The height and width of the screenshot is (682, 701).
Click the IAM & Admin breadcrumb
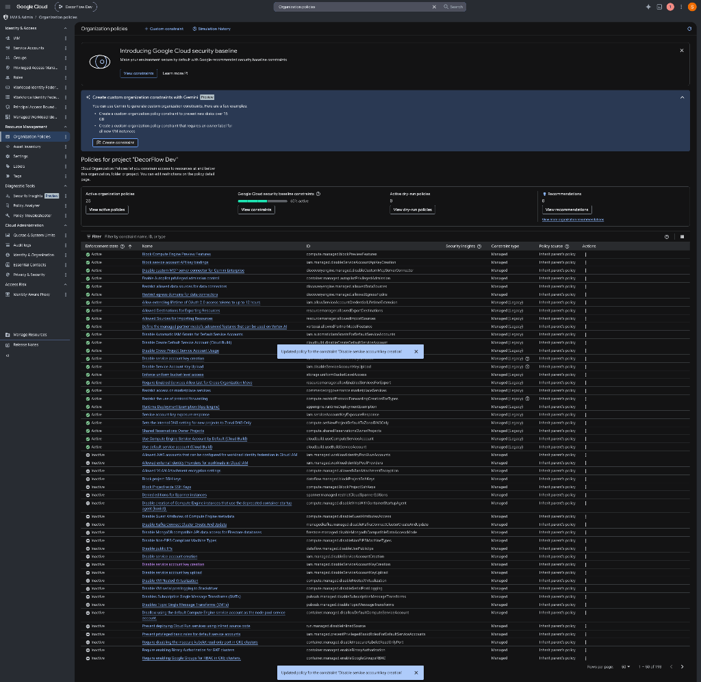pos(21,17)
